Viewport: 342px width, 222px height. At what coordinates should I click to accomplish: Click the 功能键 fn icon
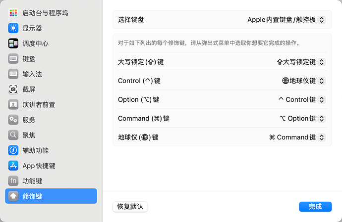point(13,181)
